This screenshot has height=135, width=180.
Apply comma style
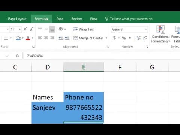[x=130, y=38]
